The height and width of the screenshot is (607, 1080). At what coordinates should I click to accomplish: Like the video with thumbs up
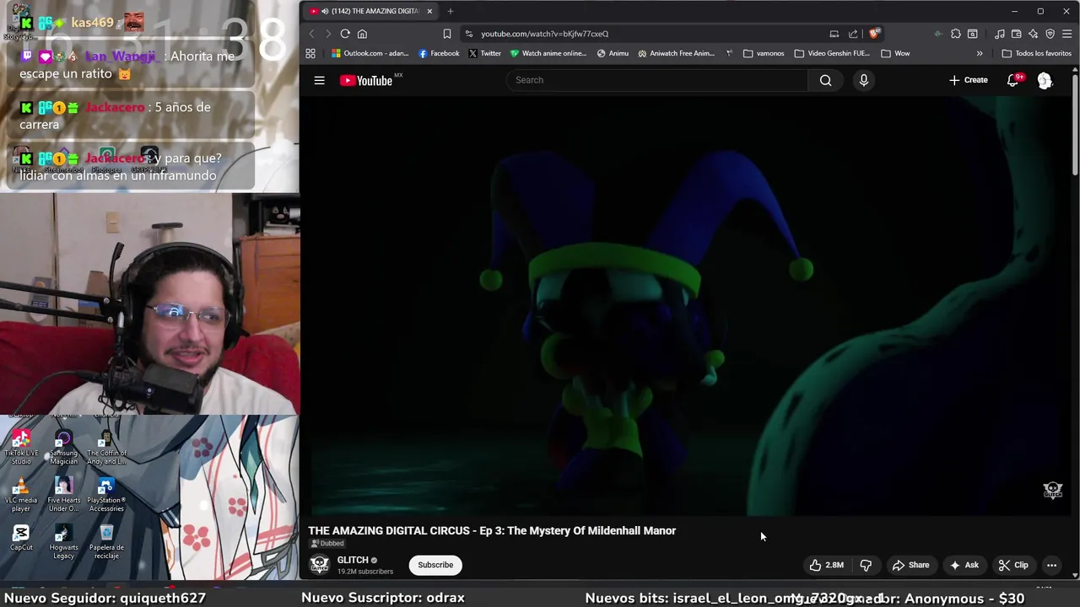(827, 565)
